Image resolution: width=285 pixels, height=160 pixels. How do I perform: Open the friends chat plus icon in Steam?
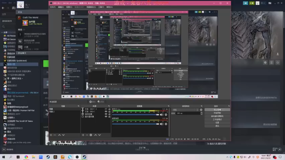(x=280, y=149)
